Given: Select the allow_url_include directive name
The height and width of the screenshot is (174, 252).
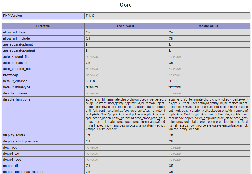Looking at the screenshot, I should point(16,38).
